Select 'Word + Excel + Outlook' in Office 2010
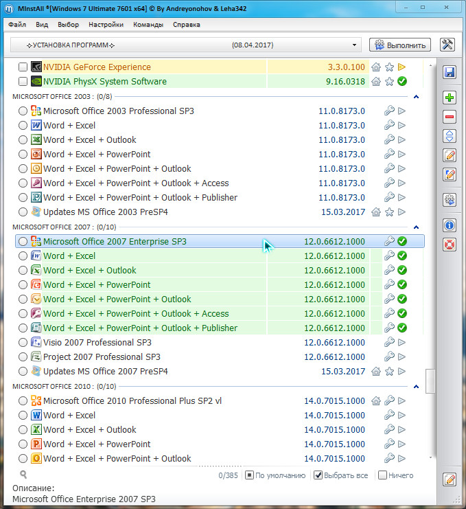The image size is (466, 509). pyautogui.click(x=220, y=429)
